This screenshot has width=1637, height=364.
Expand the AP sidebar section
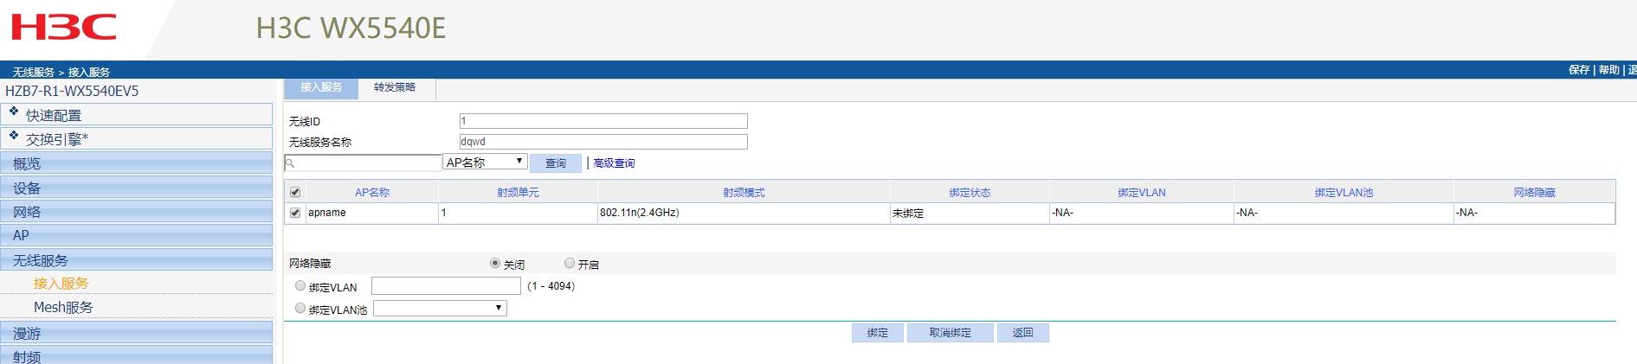click(x=137, y=235)
